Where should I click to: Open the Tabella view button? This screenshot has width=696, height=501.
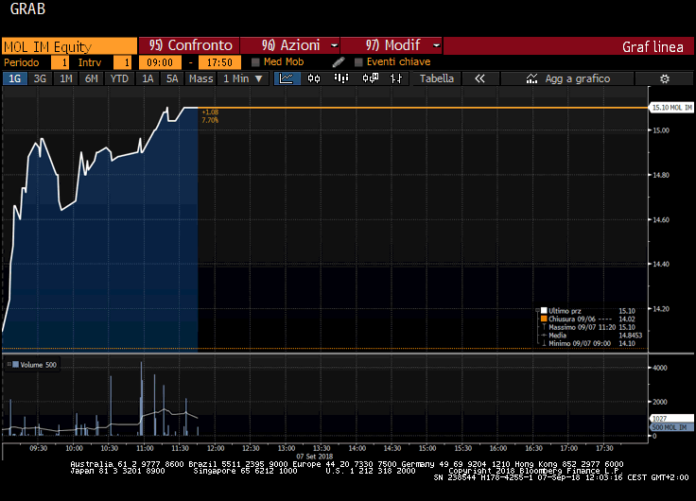tap(437, 78)
